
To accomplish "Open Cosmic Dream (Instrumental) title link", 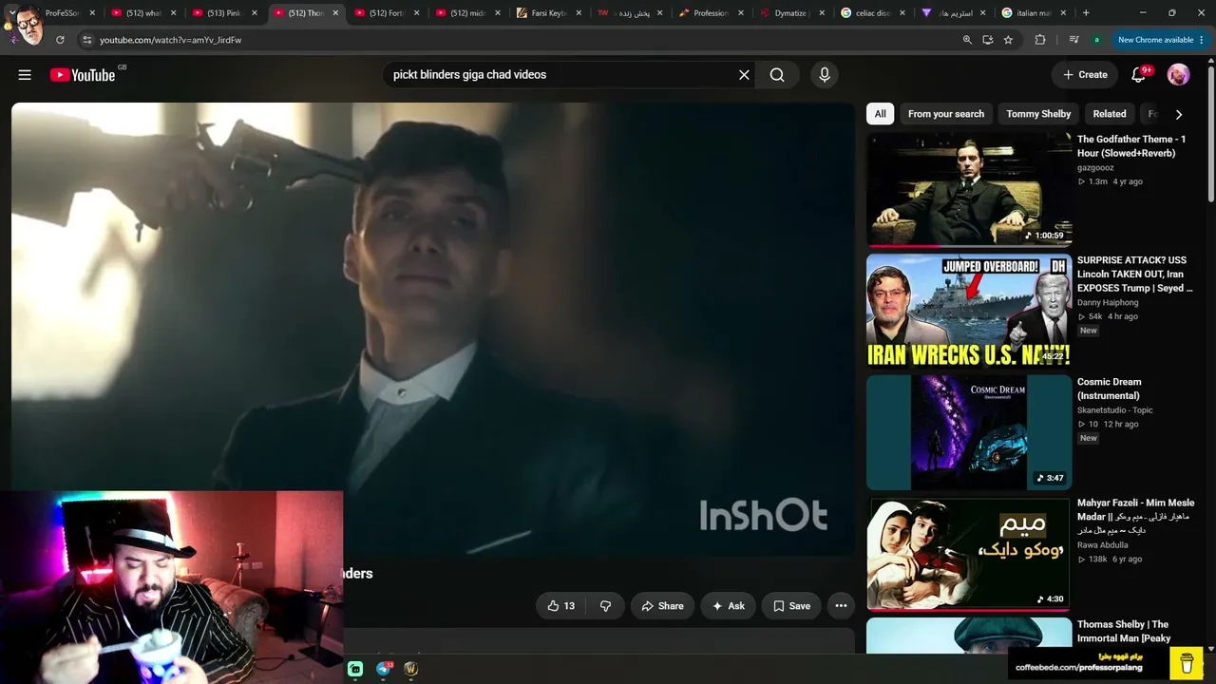I will coord(1109,389).
